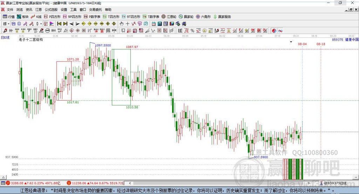Open the 文件 menu
This screenshot has height=194, width=359.
[x=10, y=9]
